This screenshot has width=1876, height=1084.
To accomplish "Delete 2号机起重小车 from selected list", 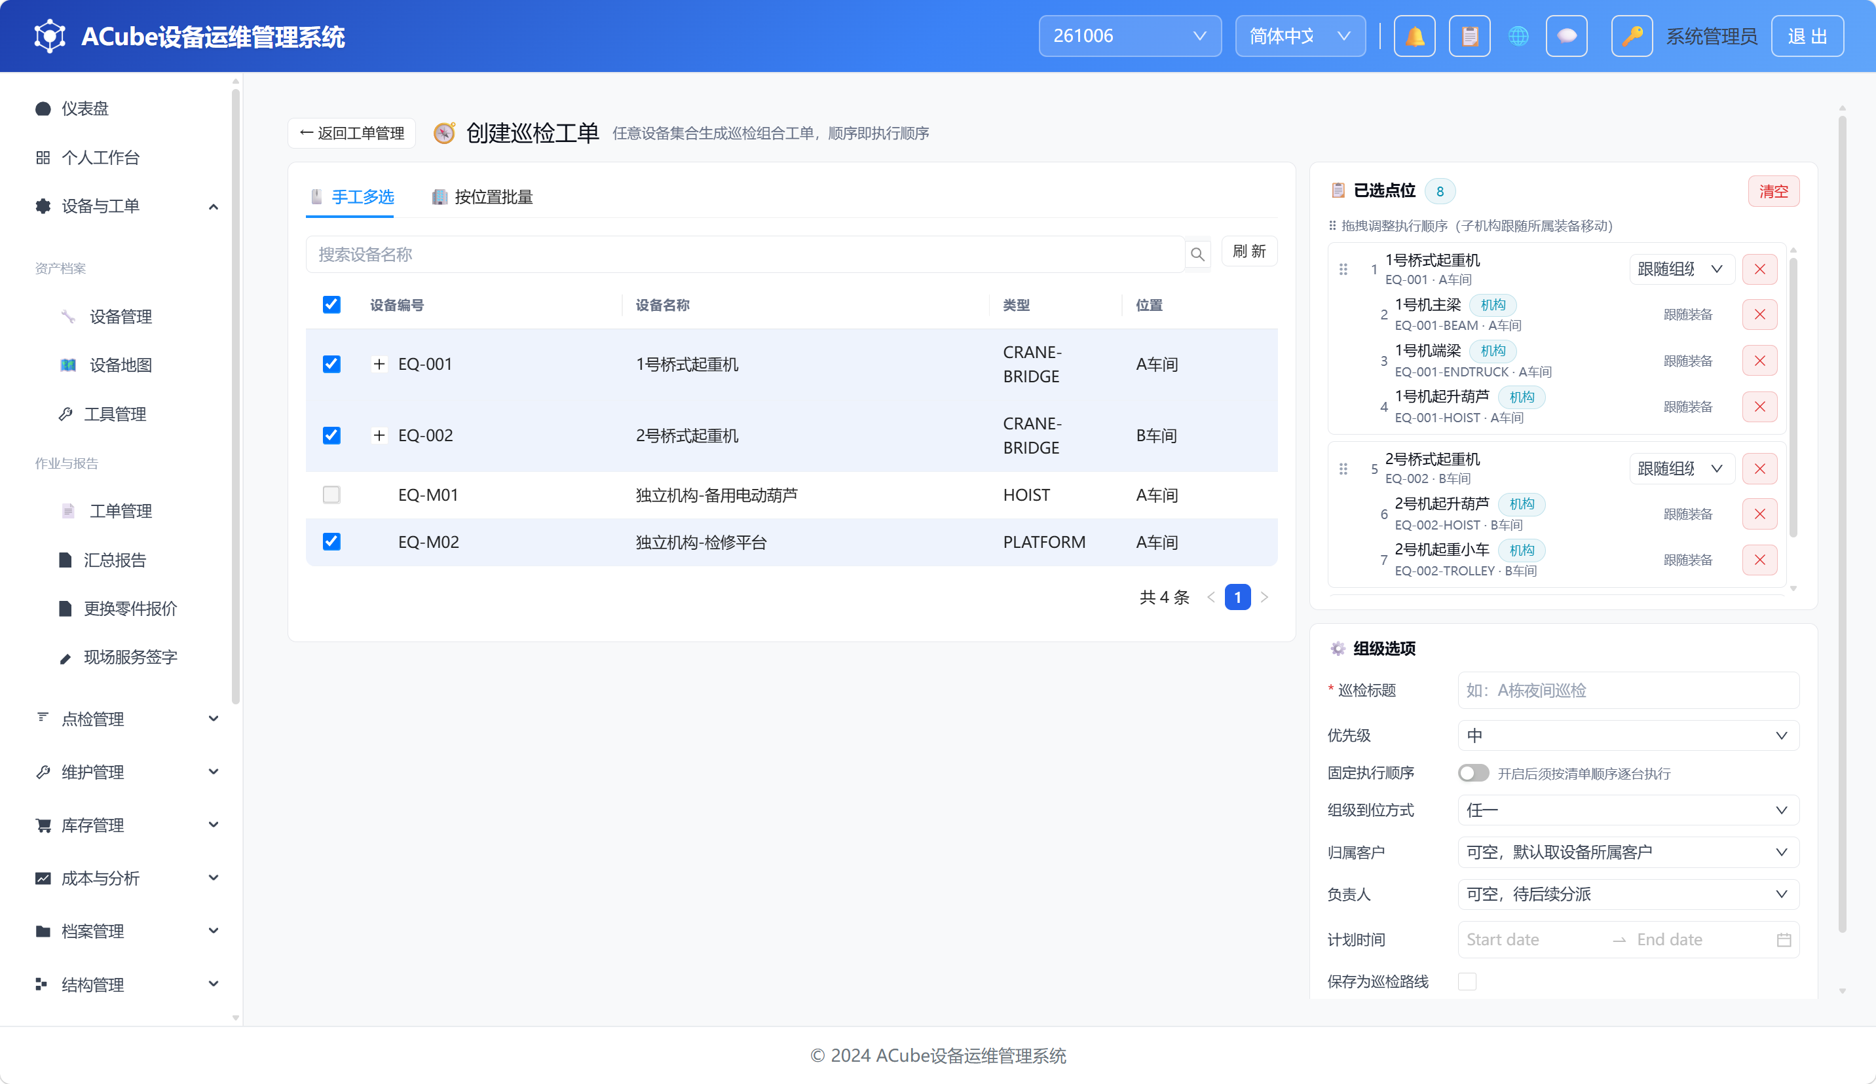I will click(1760, 560).
